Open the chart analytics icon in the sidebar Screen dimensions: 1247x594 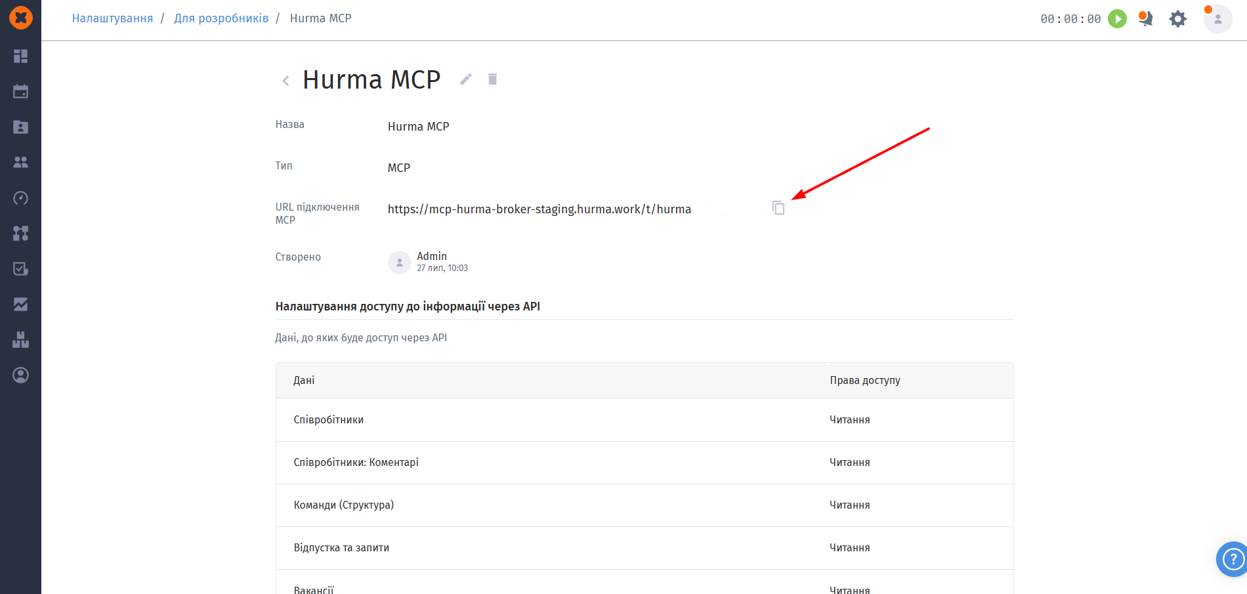[21, 304]
